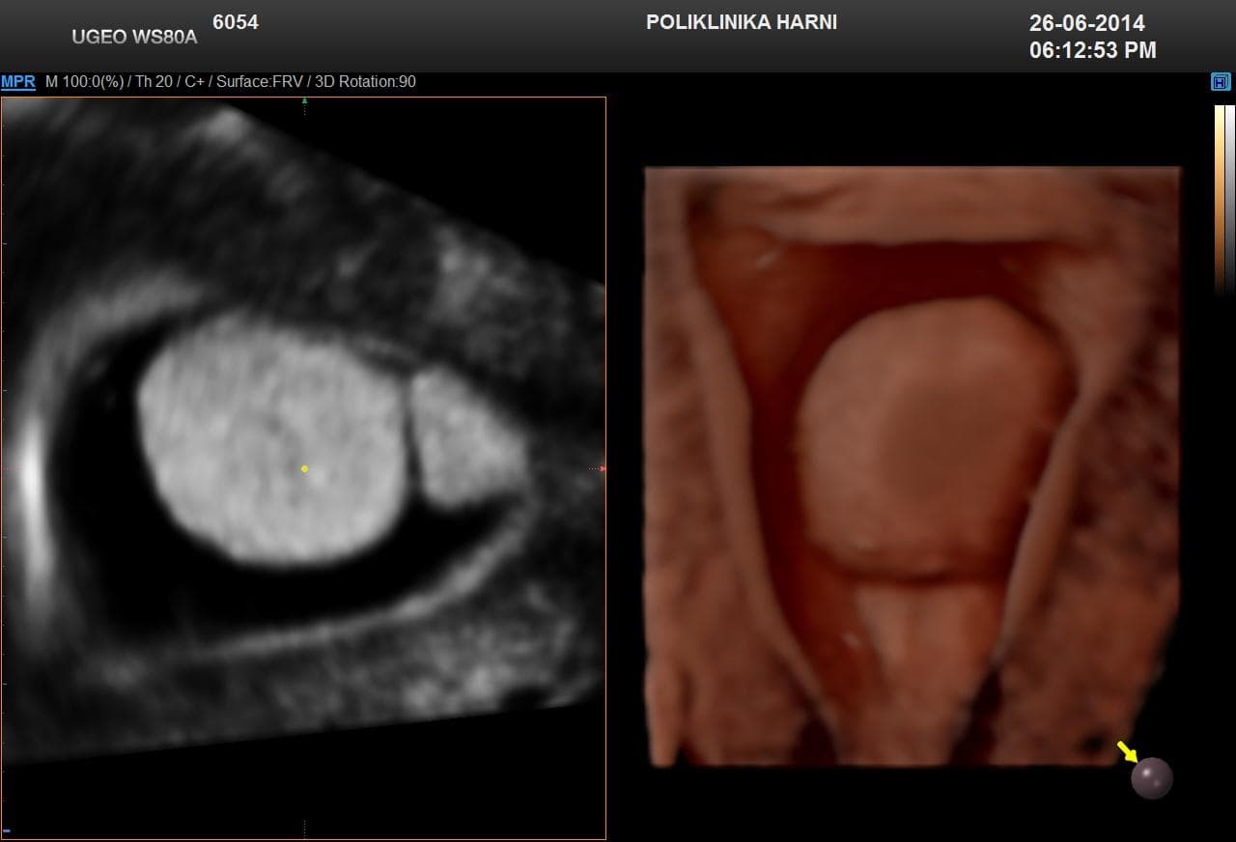Click the red axis marker right of MPR

pyautogui.click(x=603, y=469)
